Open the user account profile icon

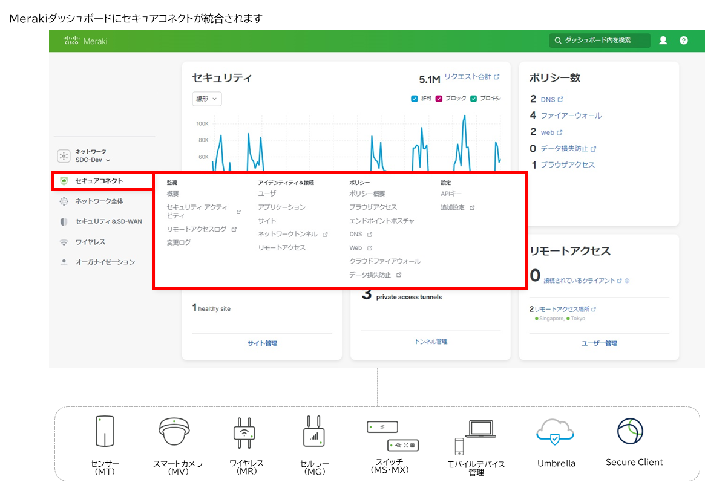coord(663,41)
